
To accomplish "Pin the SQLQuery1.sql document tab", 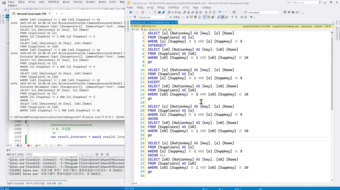I will click(x=172, y=22).
